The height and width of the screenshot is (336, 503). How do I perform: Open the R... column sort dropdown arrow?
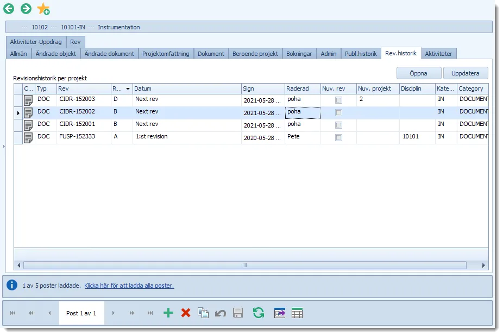[x=128, y=89]
